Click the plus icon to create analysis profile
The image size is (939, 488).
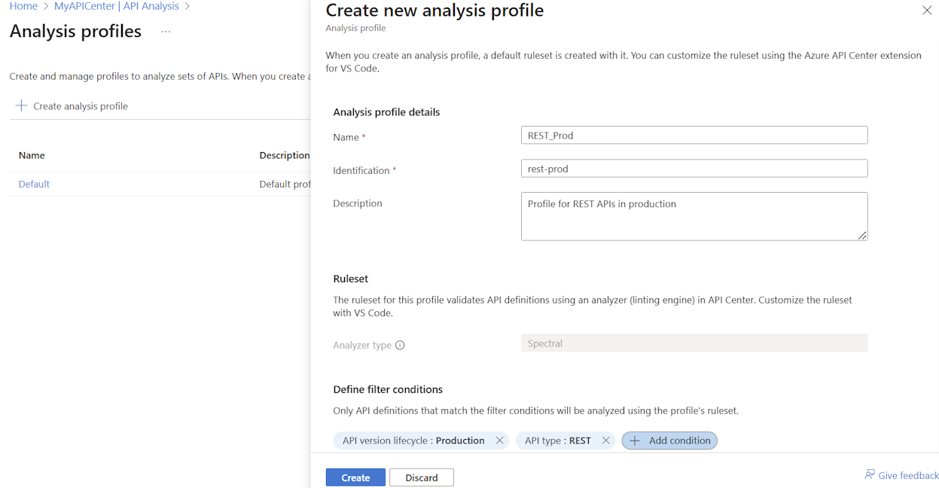pos(20,105)
